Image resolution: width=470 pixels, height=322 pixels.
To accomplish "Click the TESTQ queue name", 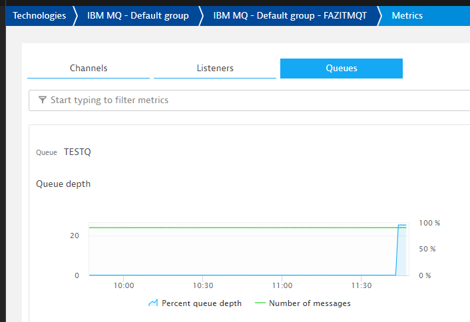I will pos(77,152).
